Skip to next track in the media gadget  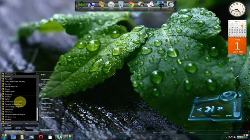click(220, 108)
